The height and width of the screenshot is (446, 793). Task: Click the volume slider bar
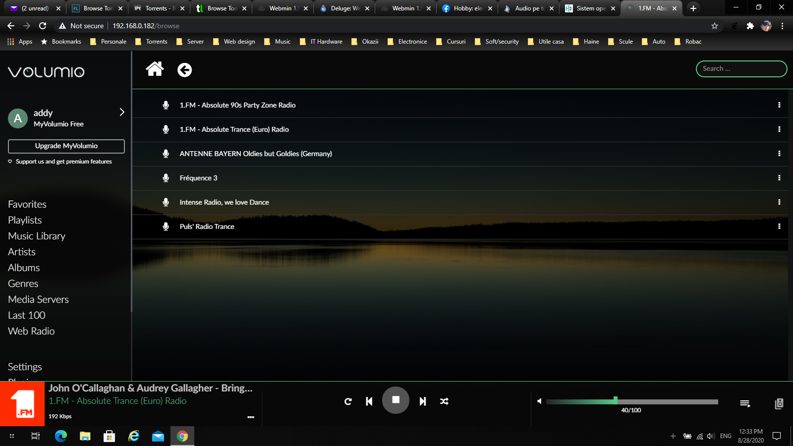632,401
